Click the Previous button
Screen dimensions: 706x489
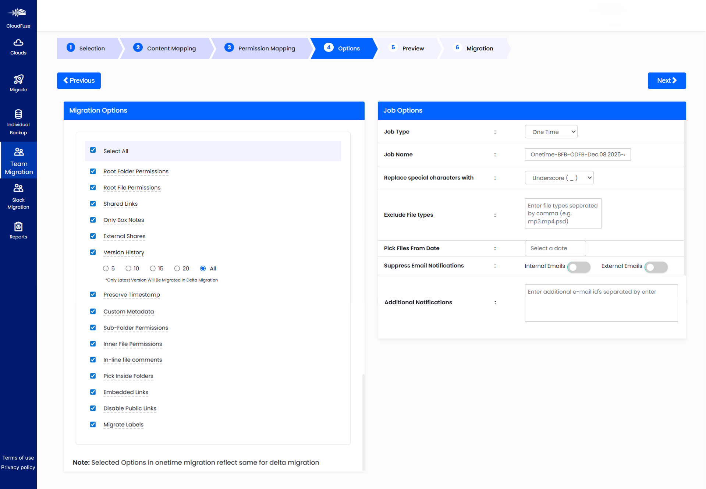click(79, 81)
